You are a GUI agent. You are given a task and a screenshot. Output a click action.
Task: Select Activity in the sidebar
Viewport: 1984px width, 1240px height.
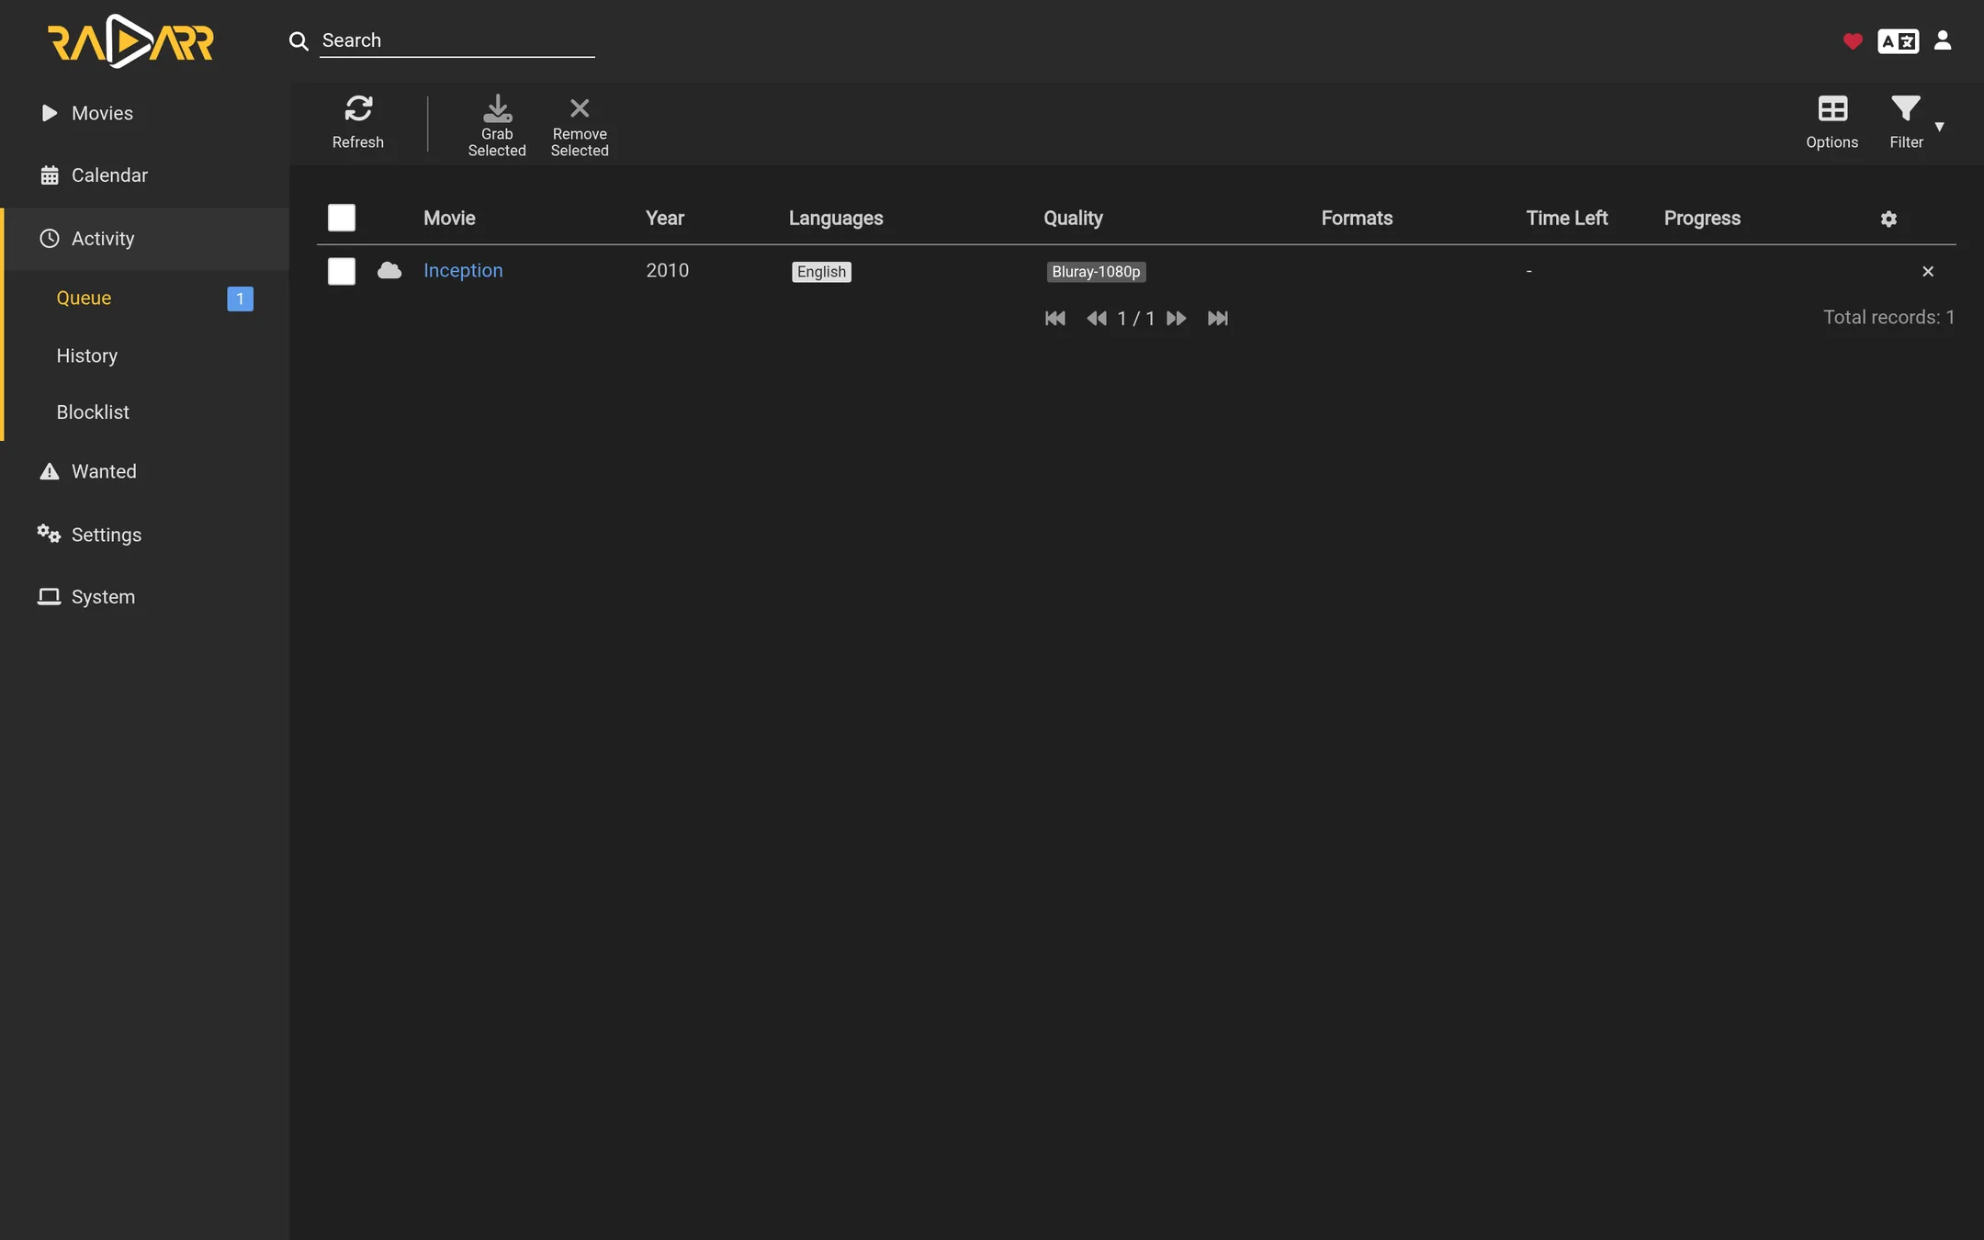click(x=145, y=239)
